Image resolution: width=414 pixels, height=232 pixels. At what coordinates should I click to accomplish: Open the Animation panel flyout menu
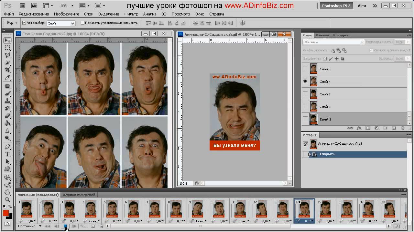pyautogui.click(x=404, y=195)
